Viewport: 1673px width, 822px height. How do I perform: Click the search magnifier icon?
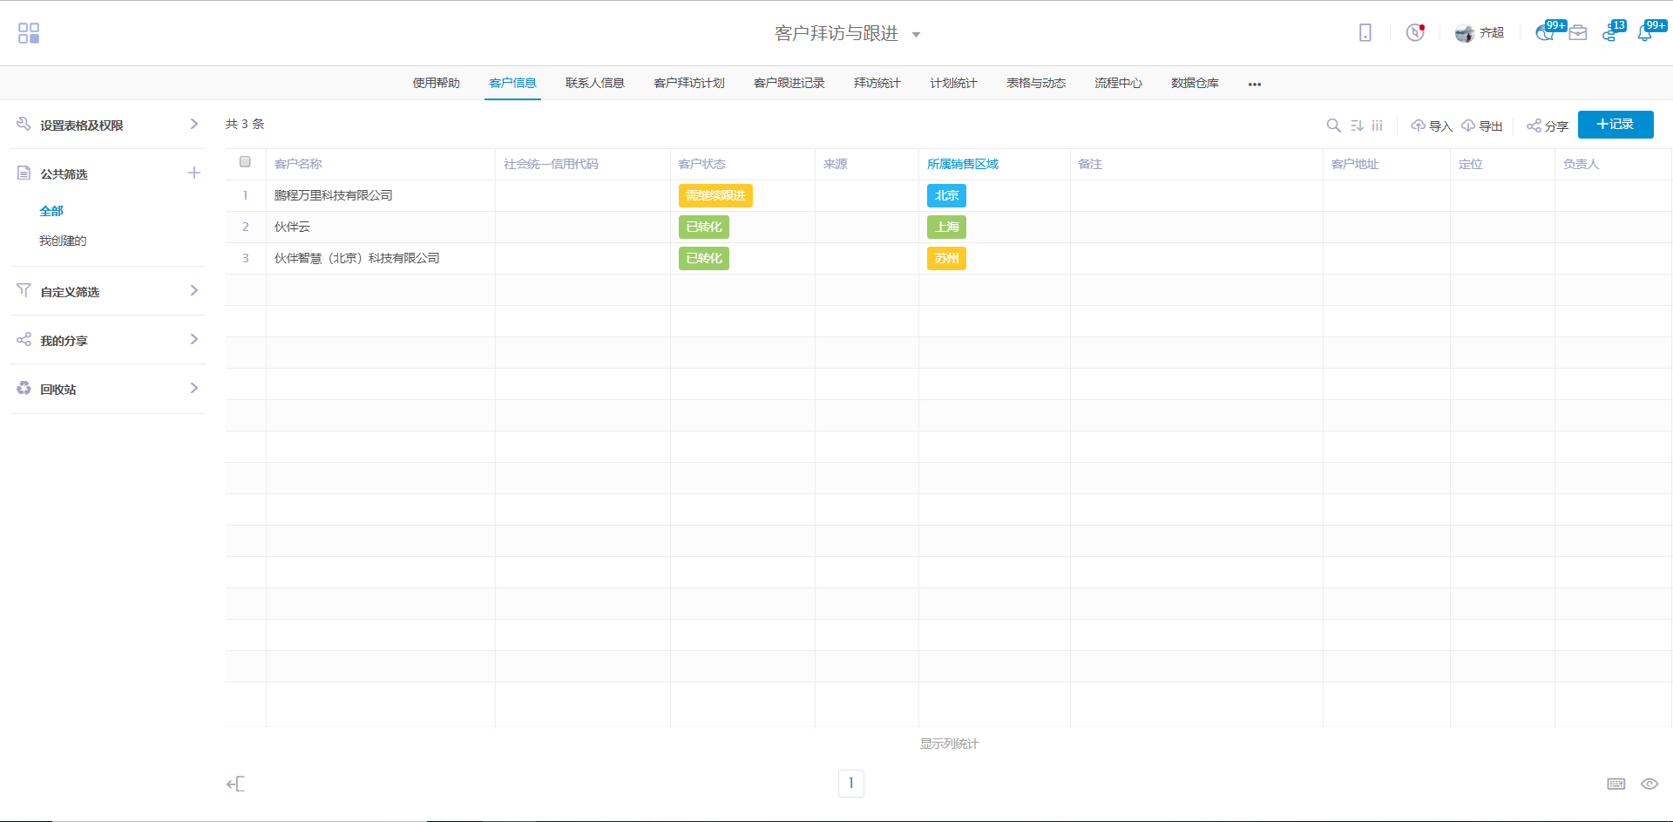(1333, 126)
